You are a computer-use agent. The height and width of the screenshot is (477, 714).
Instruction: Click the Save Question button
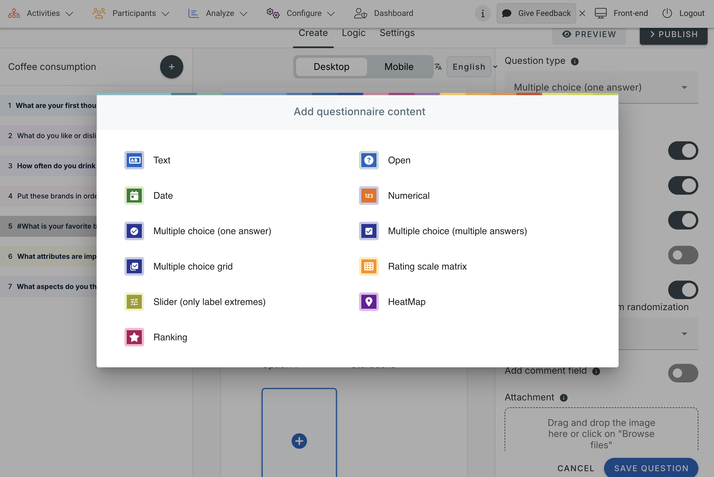point(651,468)
